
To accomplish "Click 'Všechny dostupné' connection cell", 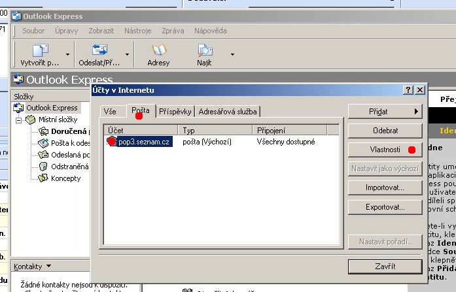I will point(286,142).
